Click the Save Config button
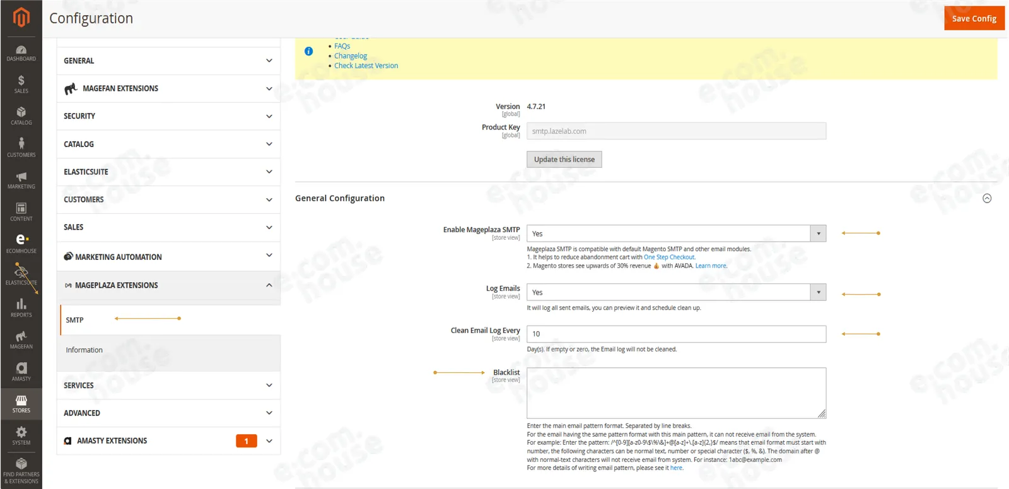Screen dimensions: 1009x489 coord(974,18)
